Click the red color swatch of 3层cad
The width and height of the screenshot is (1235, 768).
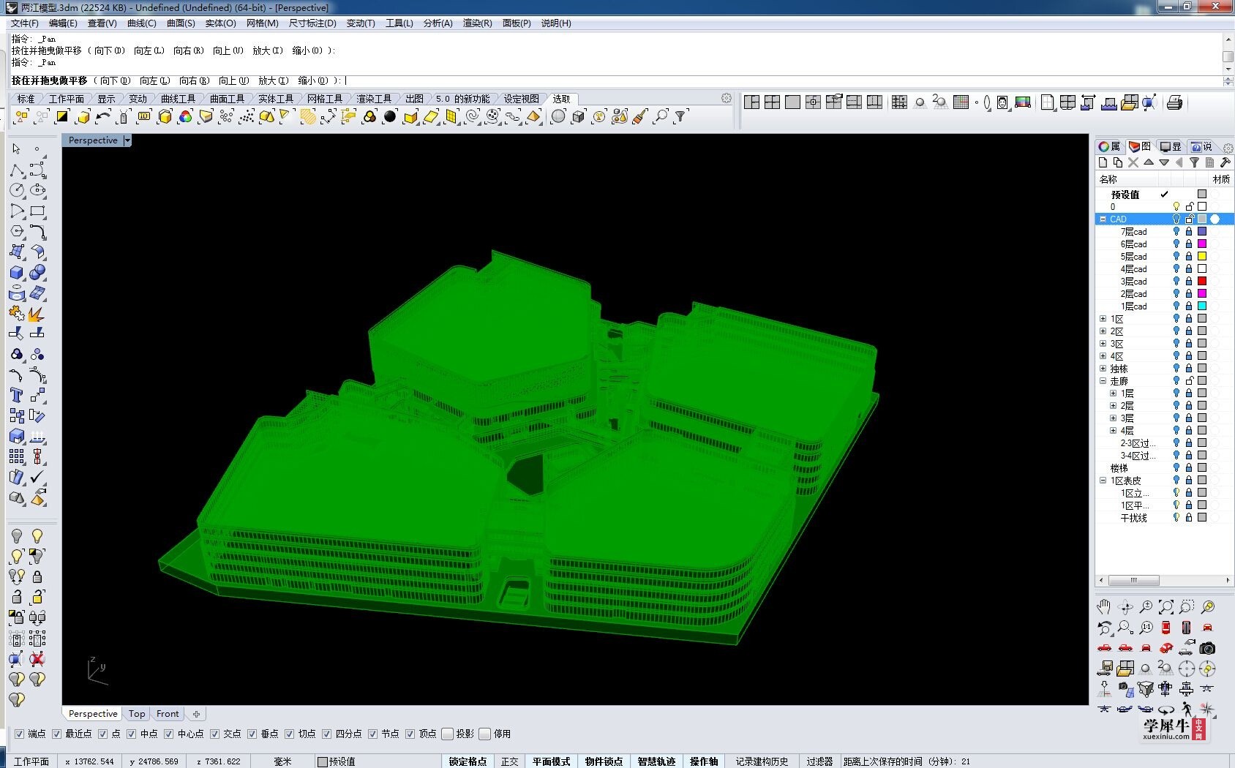(1201, 282)
